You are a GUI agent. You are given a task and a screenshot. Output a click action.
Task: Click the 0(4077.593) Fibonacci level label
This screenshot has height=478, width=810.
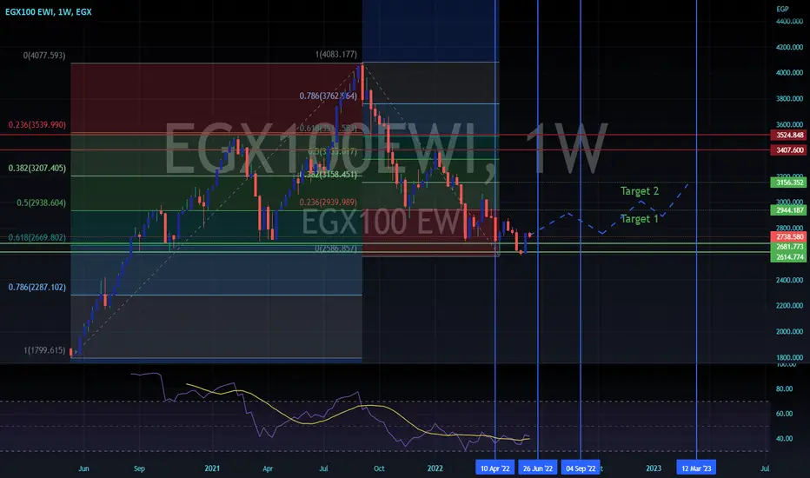pyautogui.click(x=44, y=56)
